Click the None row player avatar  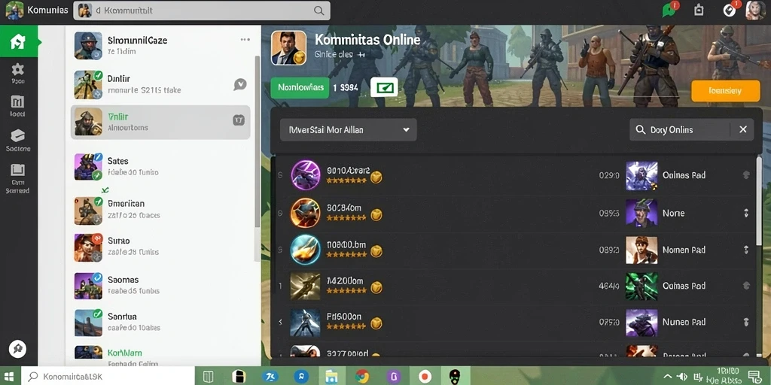[x=641, y=213]
